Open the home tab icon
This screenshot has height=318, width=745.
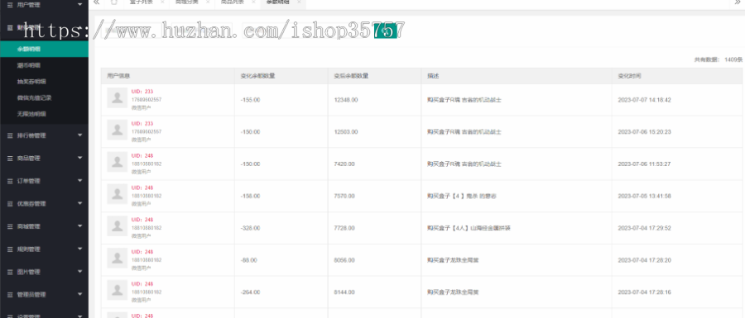coord(113,2)
